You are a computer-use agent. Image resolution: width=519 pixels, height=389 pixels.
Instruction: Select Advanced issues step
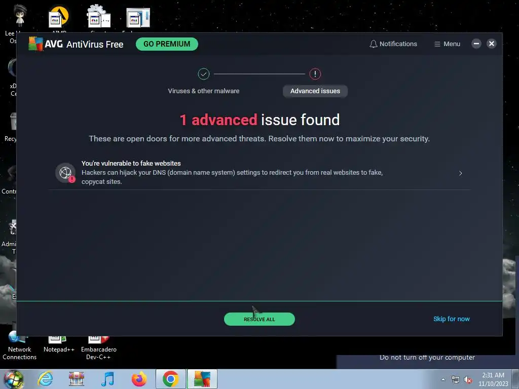tap(315, 91)
